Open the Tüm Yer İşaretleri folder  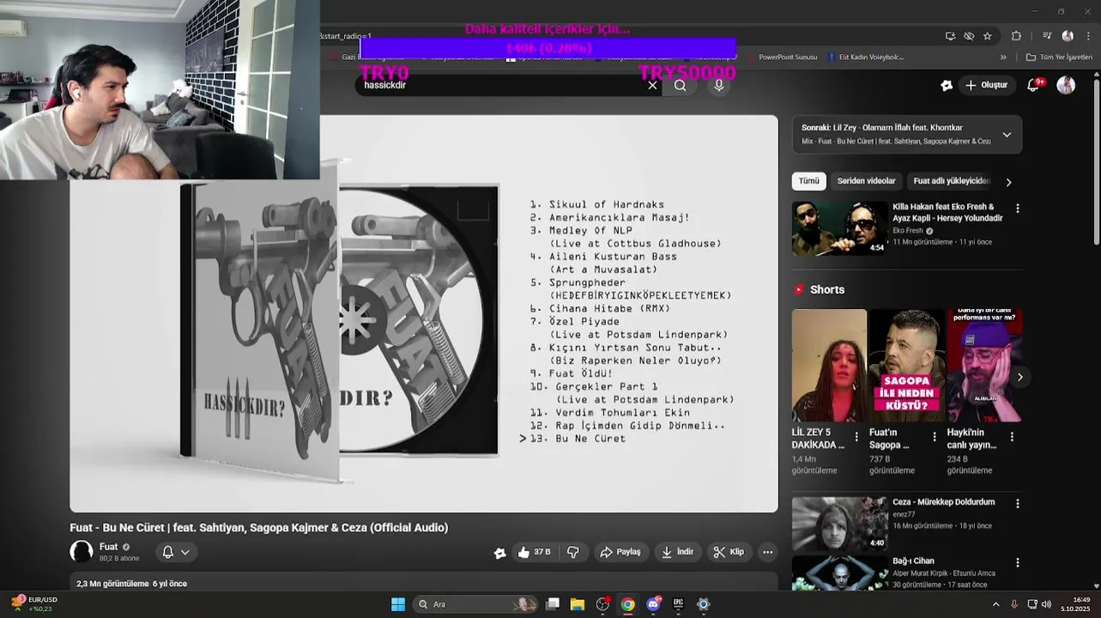click(x=1061, y=58)
